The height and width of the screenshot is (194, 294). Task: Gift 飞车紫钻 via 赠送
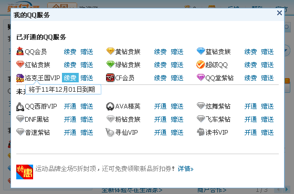click(267, 120)
